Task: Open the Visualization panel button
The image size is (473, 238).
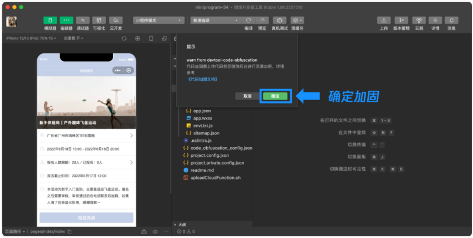Action: [99, 21]
